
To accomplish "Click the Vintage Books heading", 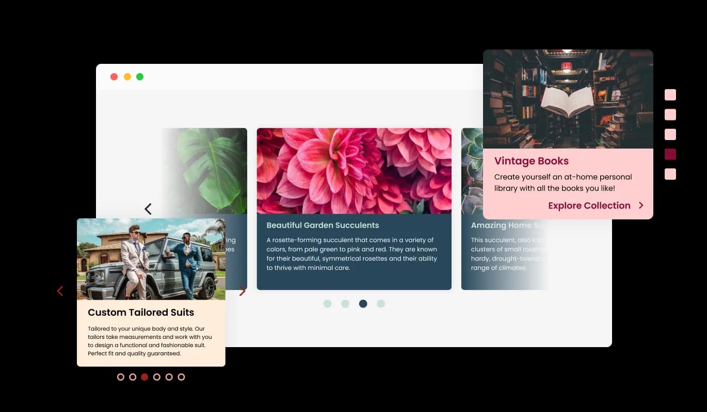I will 532,161.
